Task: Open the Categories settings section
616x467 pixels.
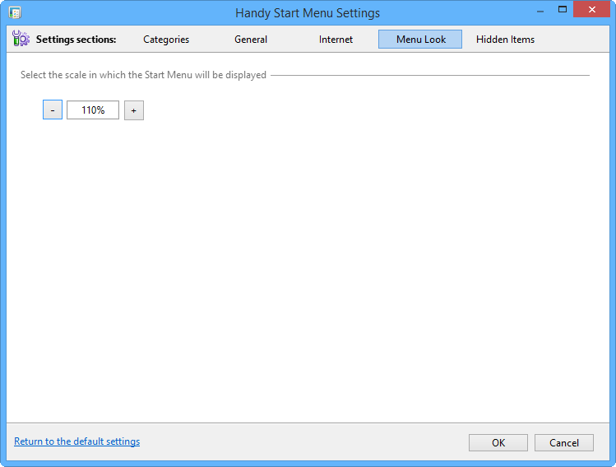Action: [x=166, y=40]
